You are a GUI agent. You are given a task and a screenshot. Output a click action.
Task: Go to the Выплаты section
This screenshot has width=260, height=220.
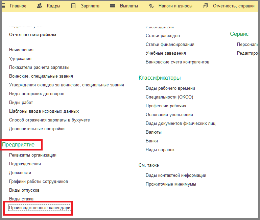pyautogui.click(x=129, y=6)
